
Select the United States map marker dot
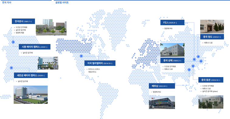(81, 56)
